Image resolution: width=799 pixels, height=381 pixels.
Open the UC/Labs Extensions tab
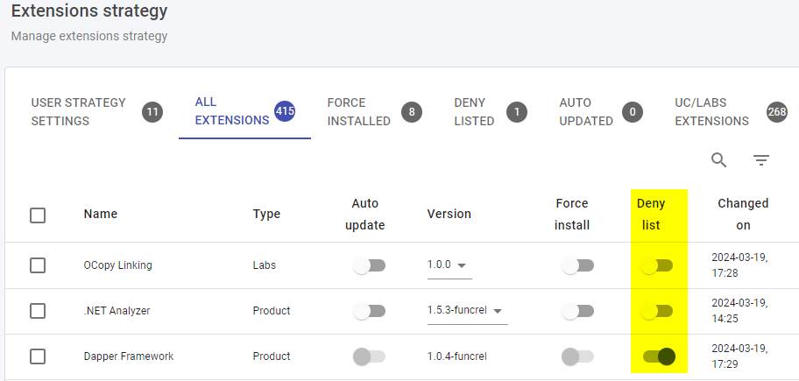coord(711,112)
